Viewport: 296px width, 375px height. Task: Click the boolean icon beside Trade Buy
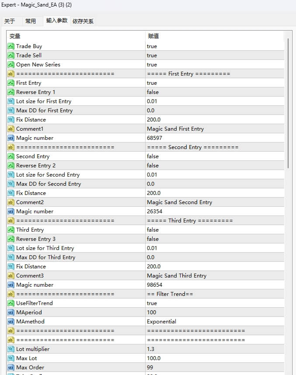click(11, 46)
